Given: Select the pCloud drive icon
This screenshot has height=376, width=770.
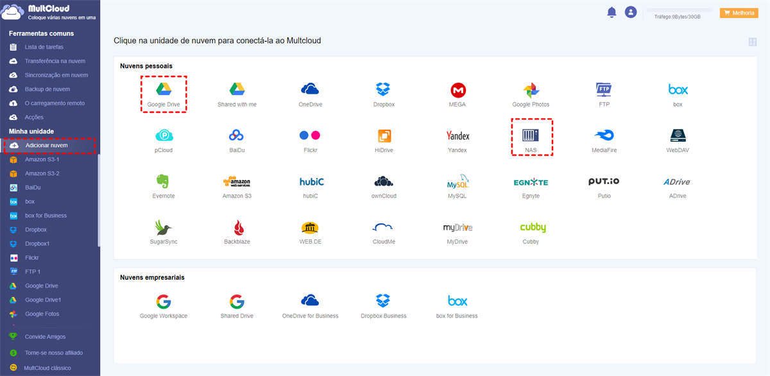Looking at the screenshot, I should point(164,135).
